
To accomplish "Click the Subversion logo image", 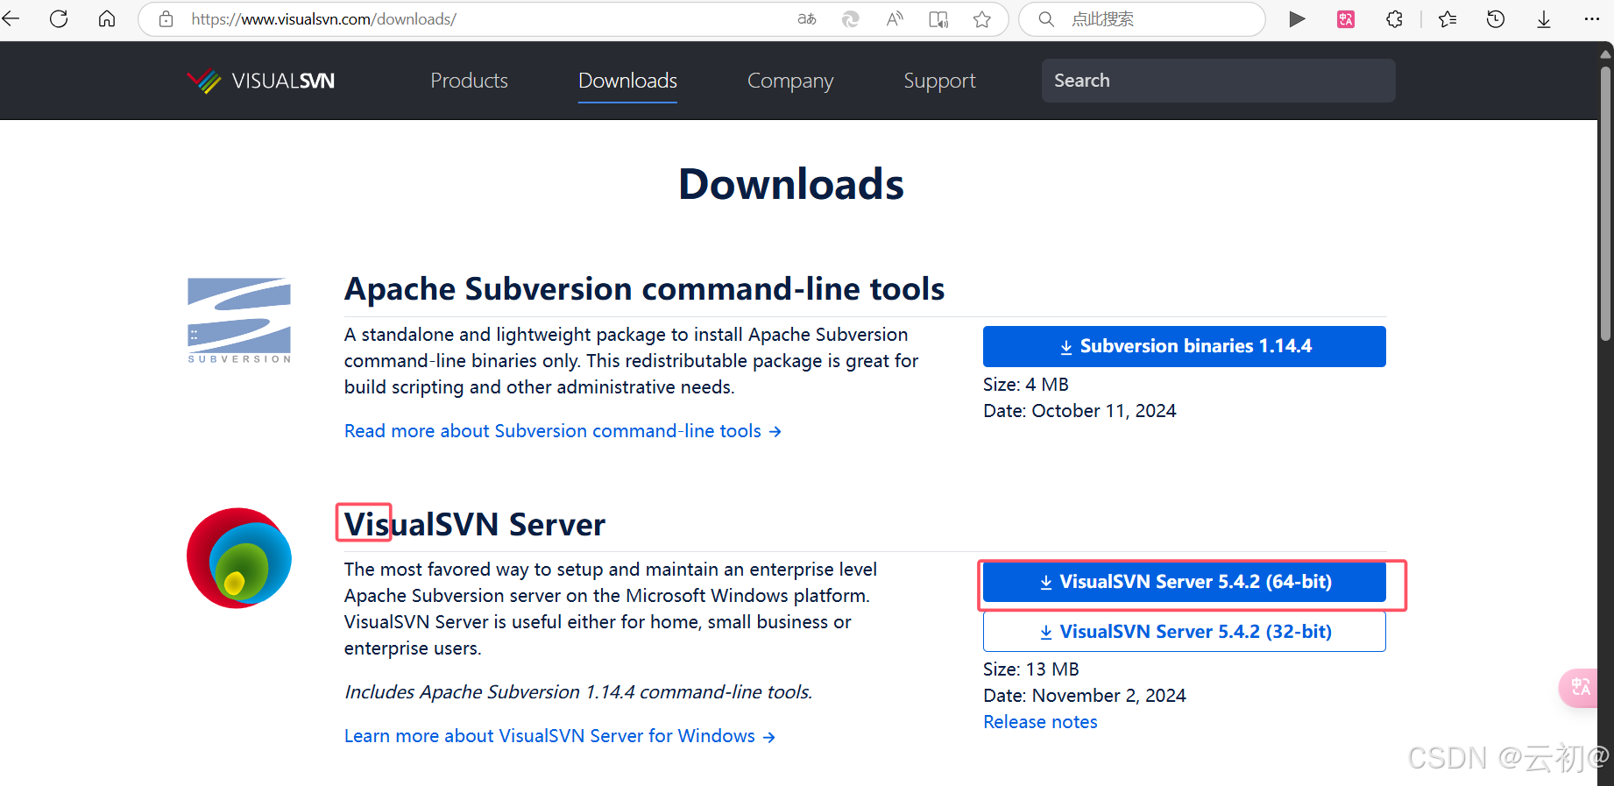I will click(x=239, y=320).
